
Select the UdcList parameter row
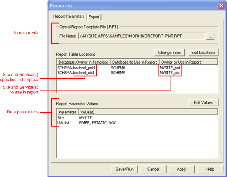coord(137,123)
